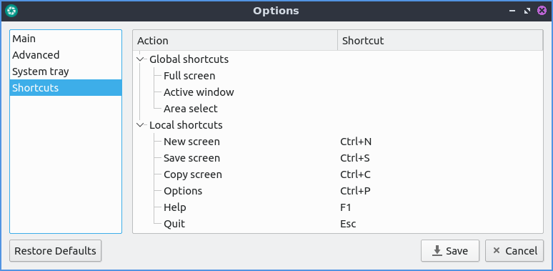Image resolution: width=553 pixels, height=271 pixels.
Task: Click the X icon on Cancel button
Action: pos(497,251)
